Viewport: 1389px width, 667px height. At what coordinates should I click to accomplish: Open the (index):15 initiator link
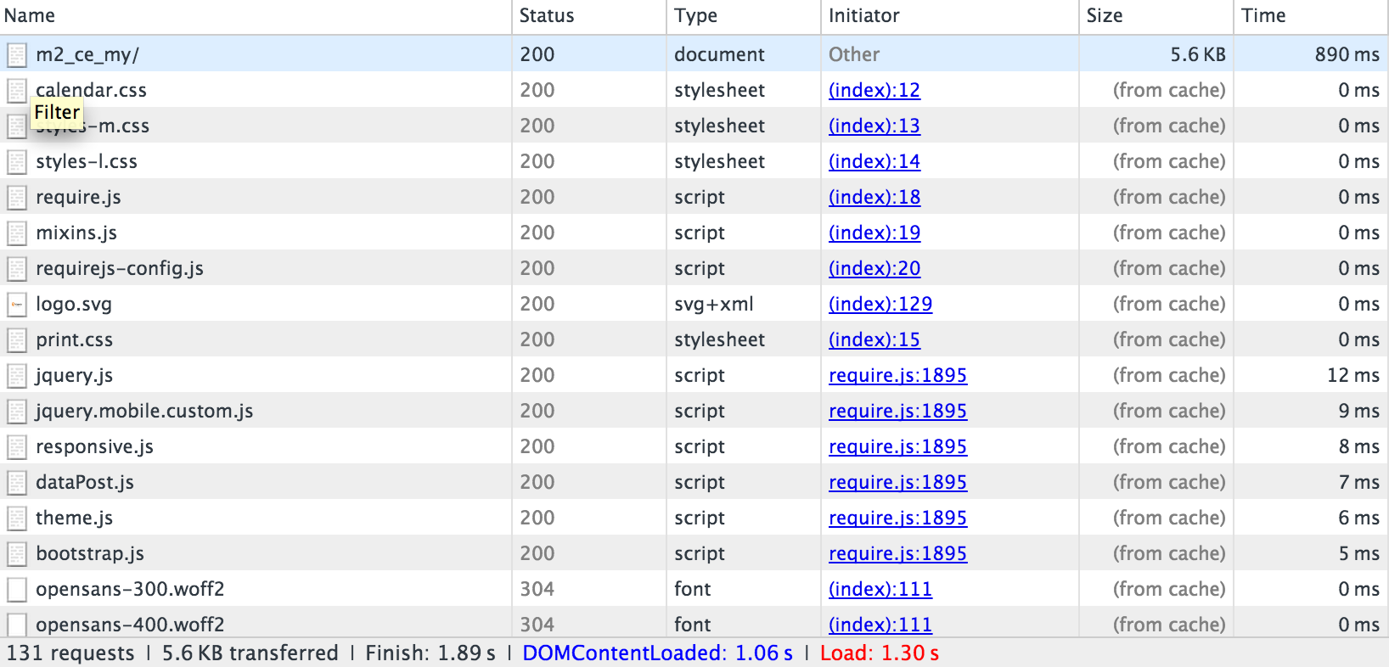pyautogui.click(x=874, y=339)
